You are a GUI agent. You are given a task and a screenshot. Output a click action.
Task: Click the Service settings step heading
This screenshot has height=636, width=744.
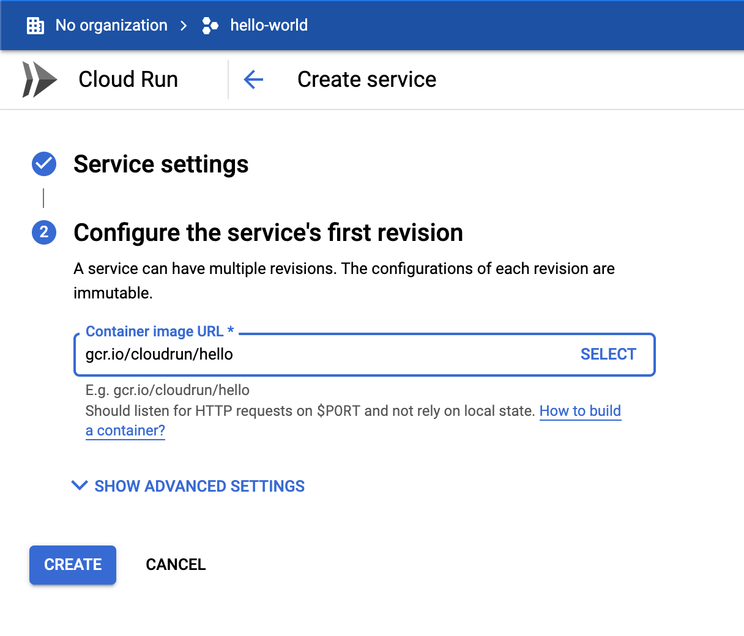[161, 164]
